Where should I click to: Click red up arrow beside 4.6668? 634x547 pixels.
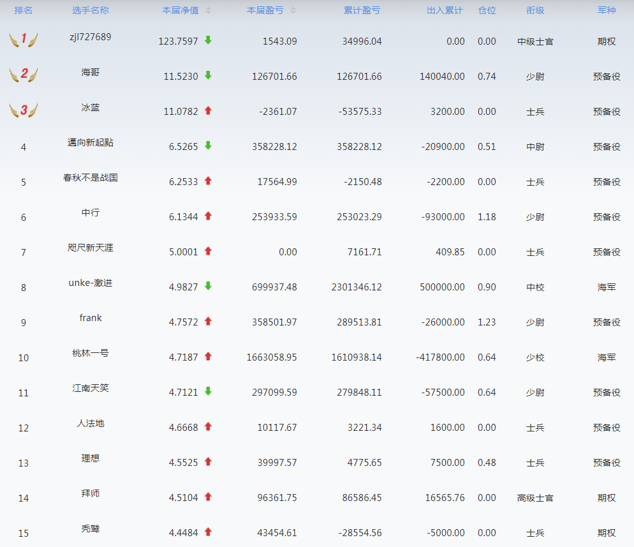(x=208, y=426)
